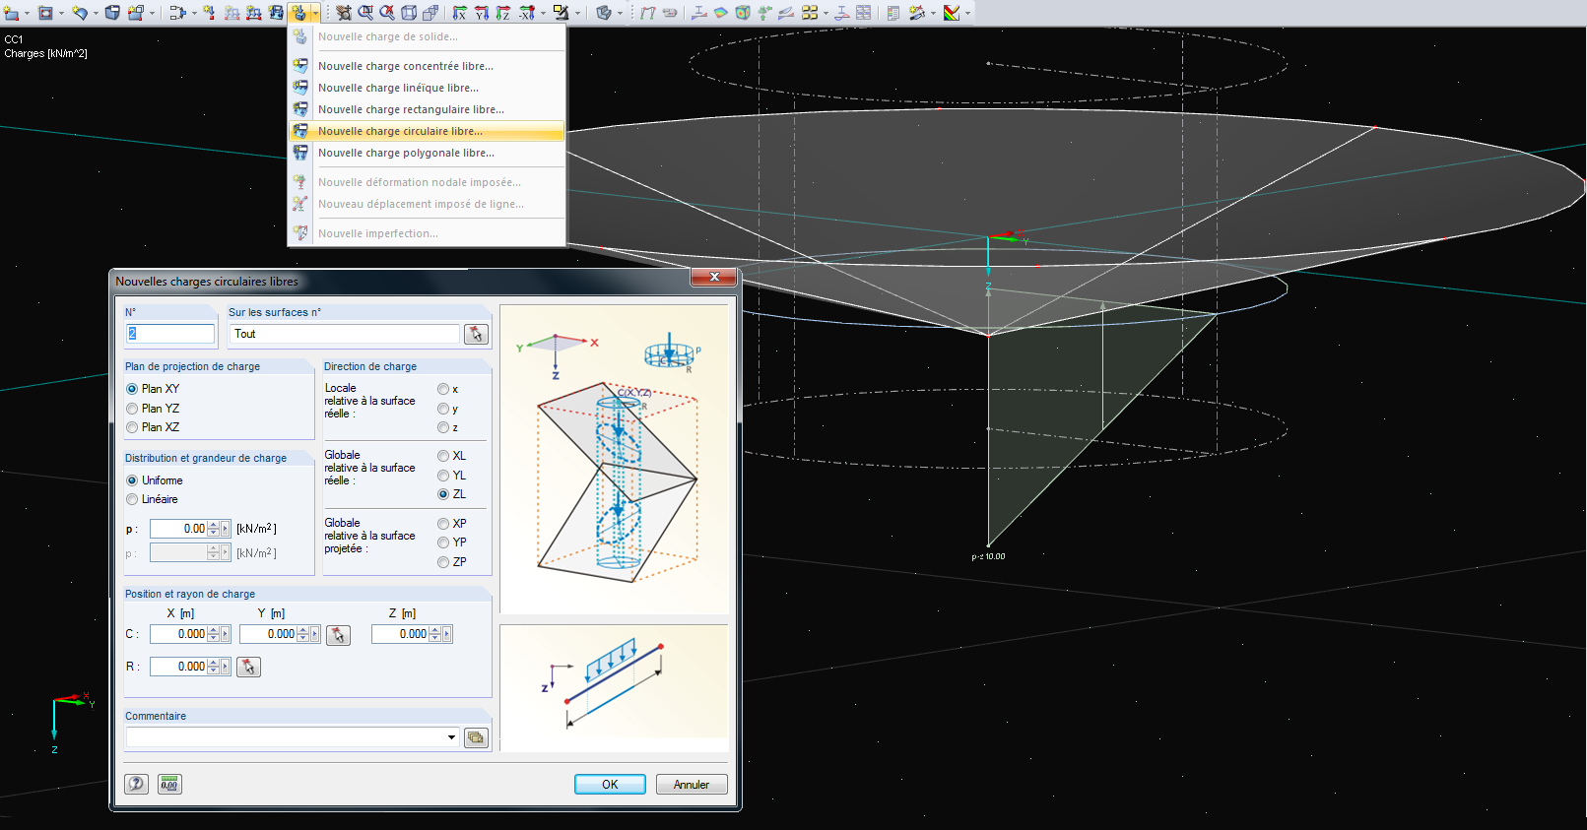Set view in Z direction

tap(503, 13)
